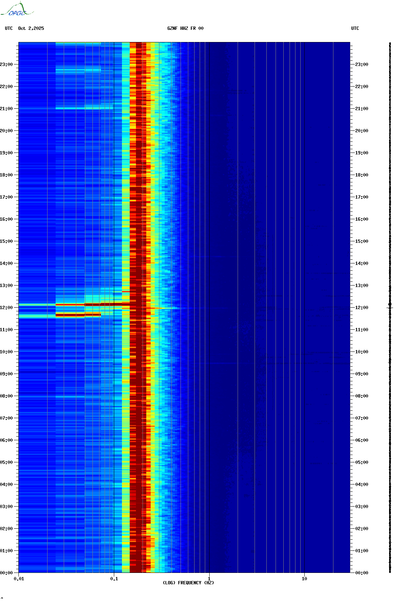Click the UTC label above the right time axis
Image resolution: width=406 pixels, height=602 pixels.
pyautogui.click(x=355, y=28)
